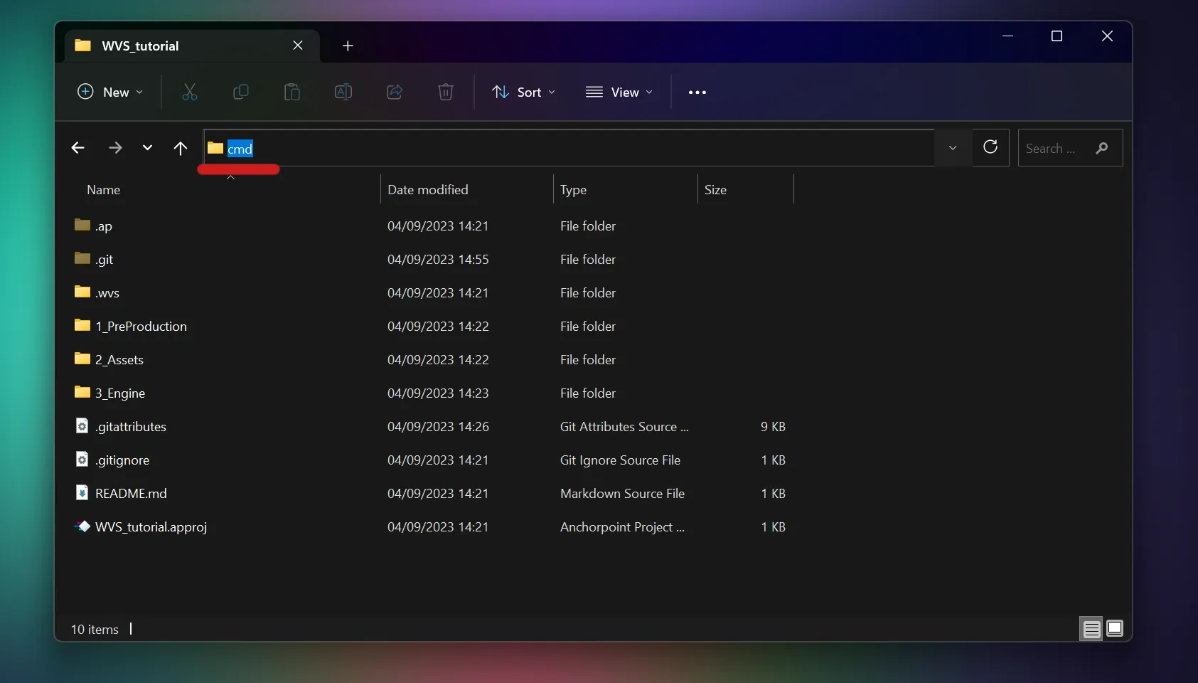Image resolution: width=1198 pixels, height=683 pixels.
Task: Click '10 items' in status bar
Action: (95, 629)
